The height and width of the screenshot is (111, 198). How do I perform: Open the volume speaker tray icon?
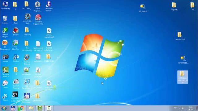tap(183, 108)
